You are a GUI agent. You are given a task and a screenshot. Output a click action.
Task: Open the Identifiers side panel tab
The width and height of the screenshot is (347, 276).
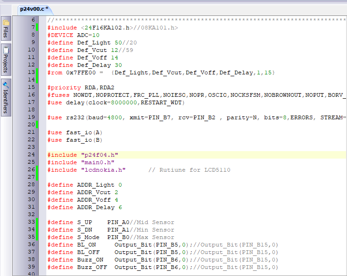(x=6, y=97)
